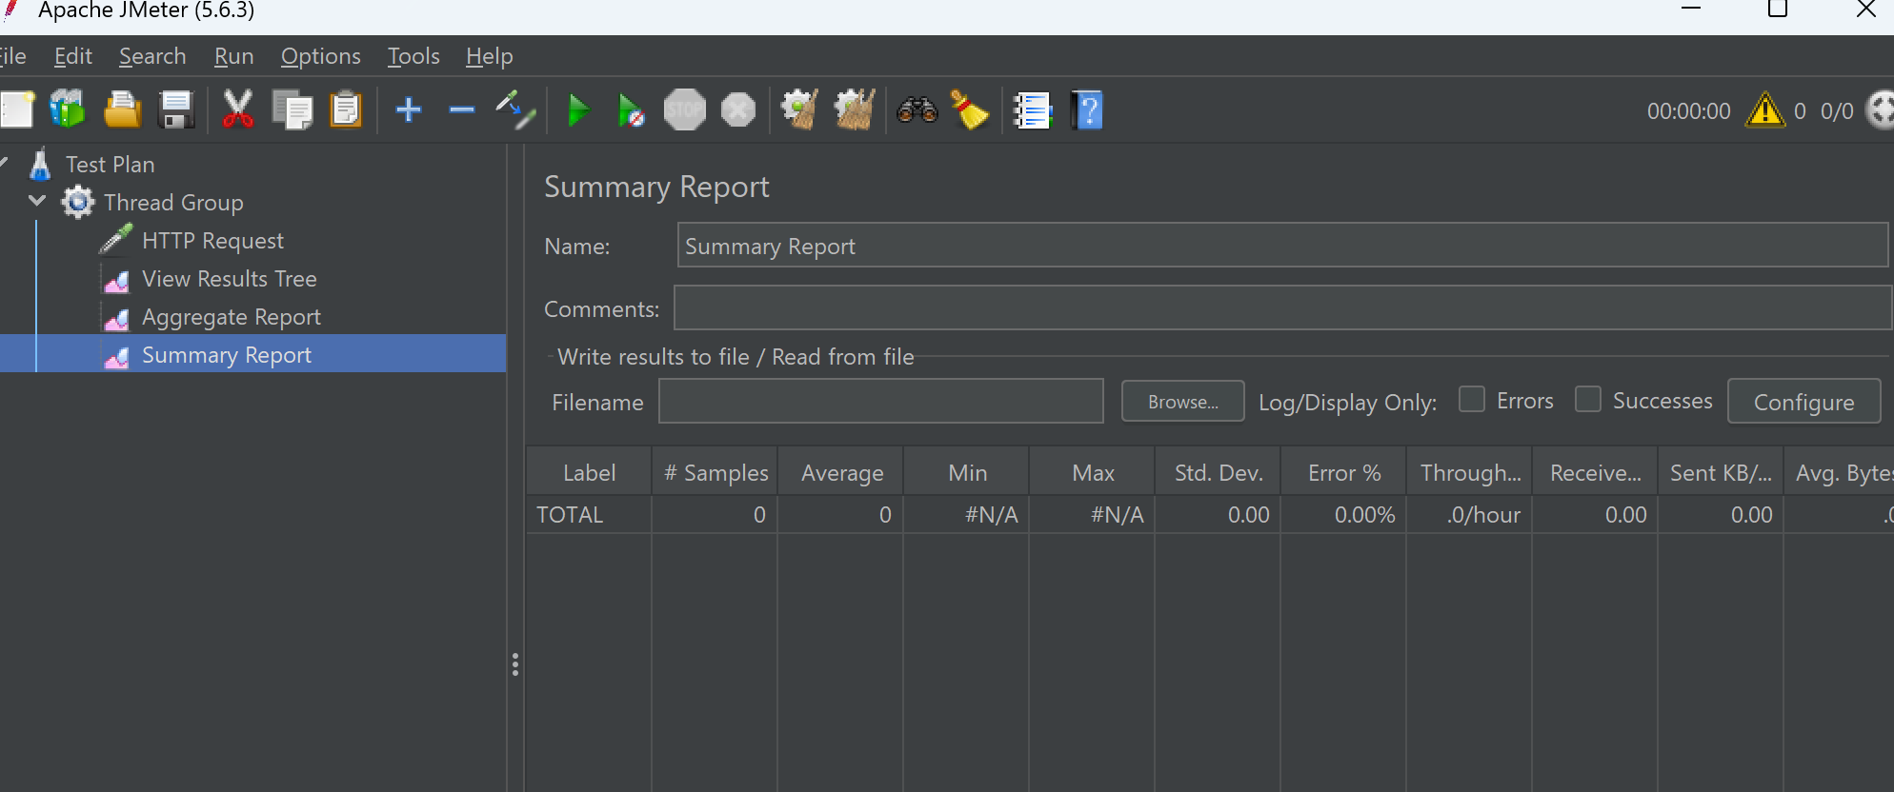Select the HTTP Request tree item
The height and width of the screenshot is (792, 1894).
click(212, 241)
